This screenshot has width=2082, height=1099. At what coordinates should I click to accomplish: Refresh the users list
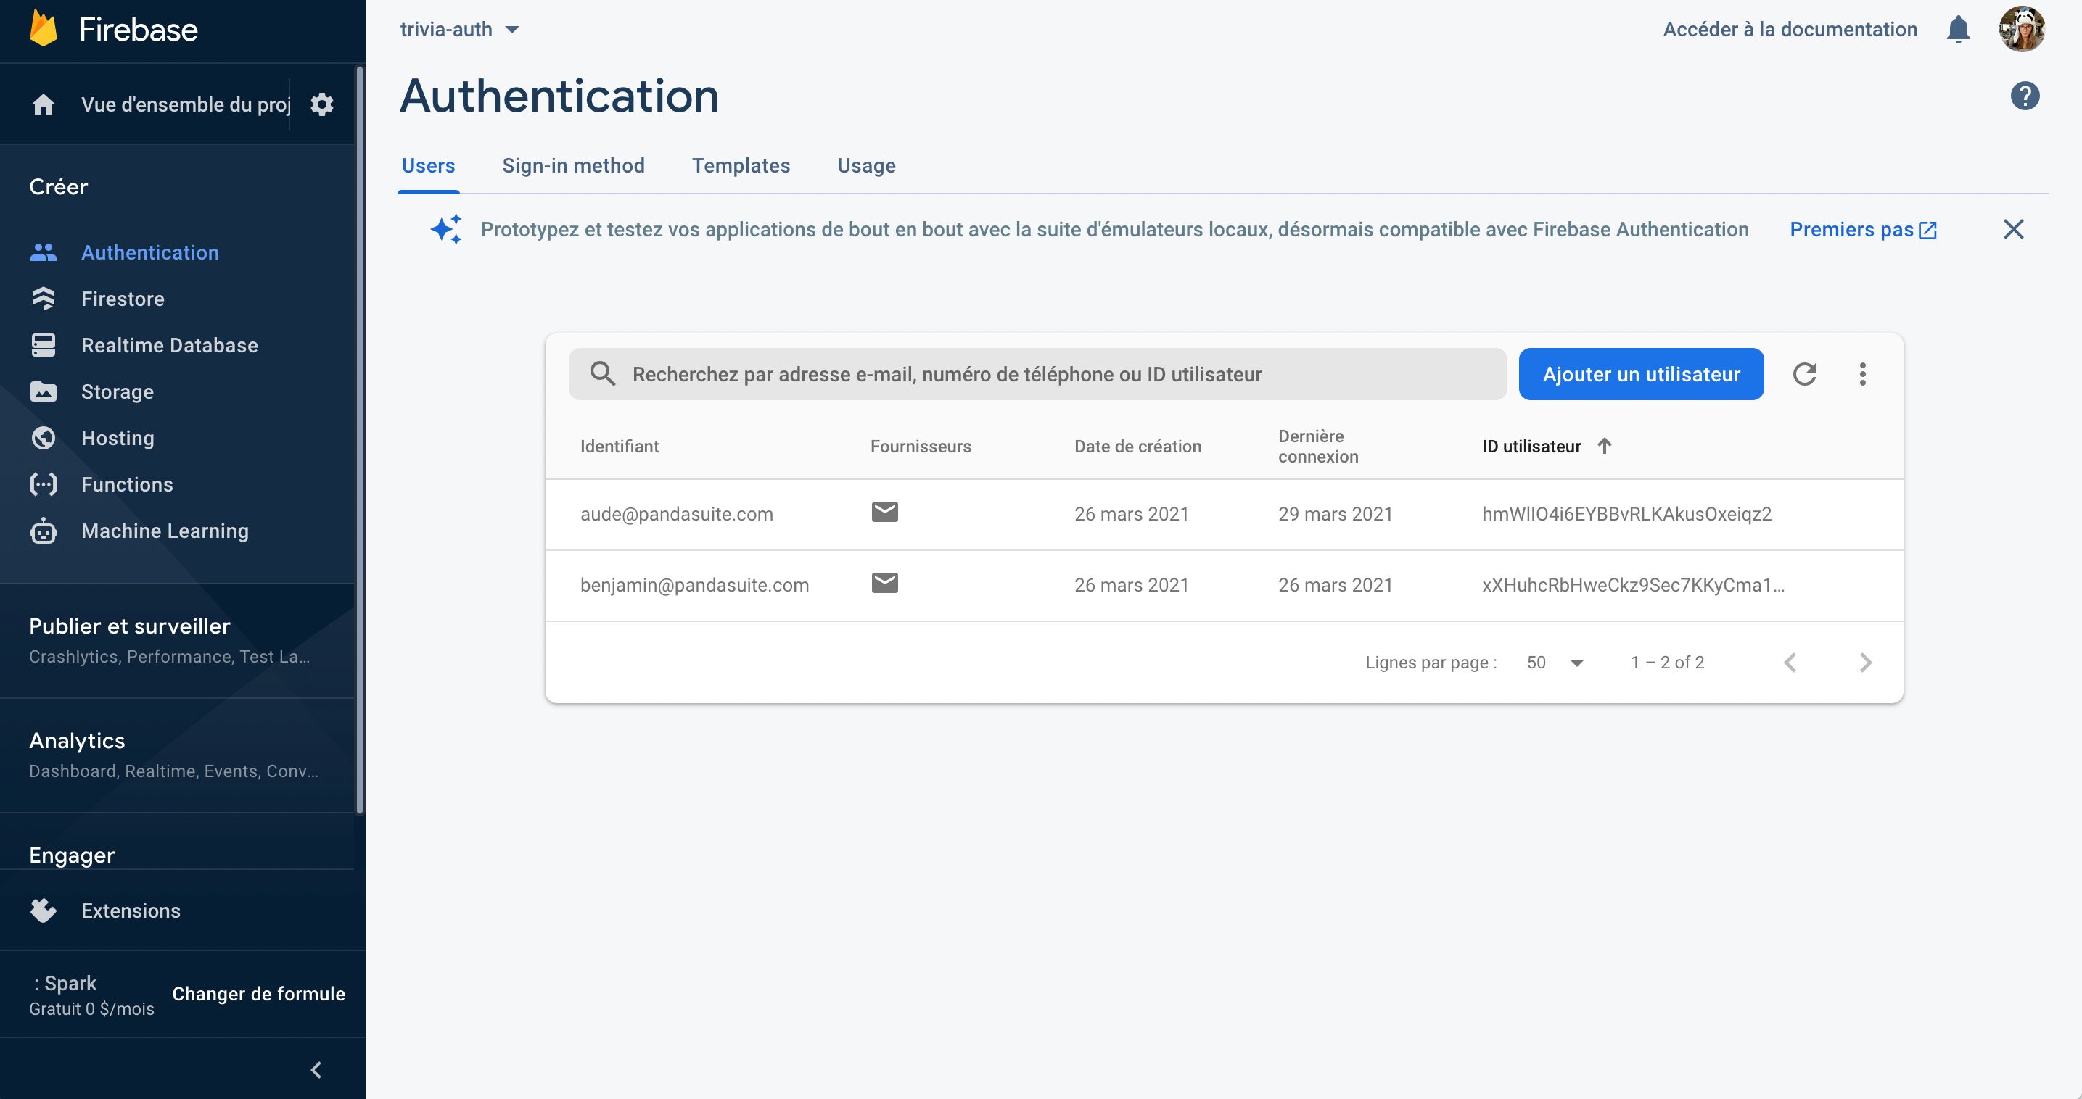tap(1806, 374)
